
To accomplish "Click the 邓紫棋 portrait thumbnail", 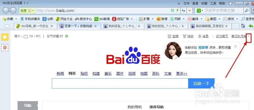I will (173, 50).
